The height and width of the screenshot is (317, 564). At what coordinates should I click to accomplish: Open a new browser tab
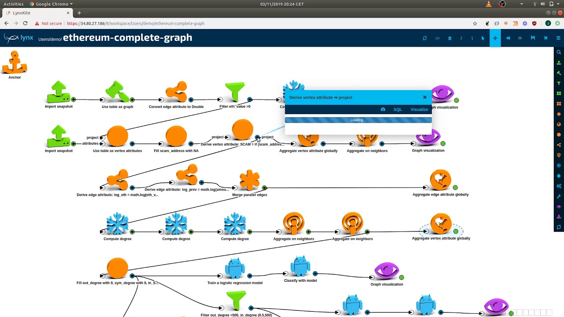[x=79, y=13]
